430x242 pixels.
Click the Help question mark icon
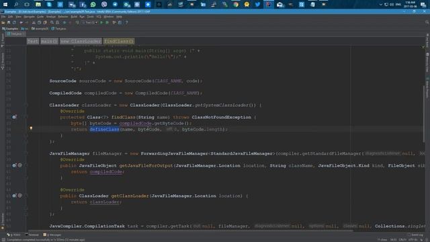pos(126,22)
